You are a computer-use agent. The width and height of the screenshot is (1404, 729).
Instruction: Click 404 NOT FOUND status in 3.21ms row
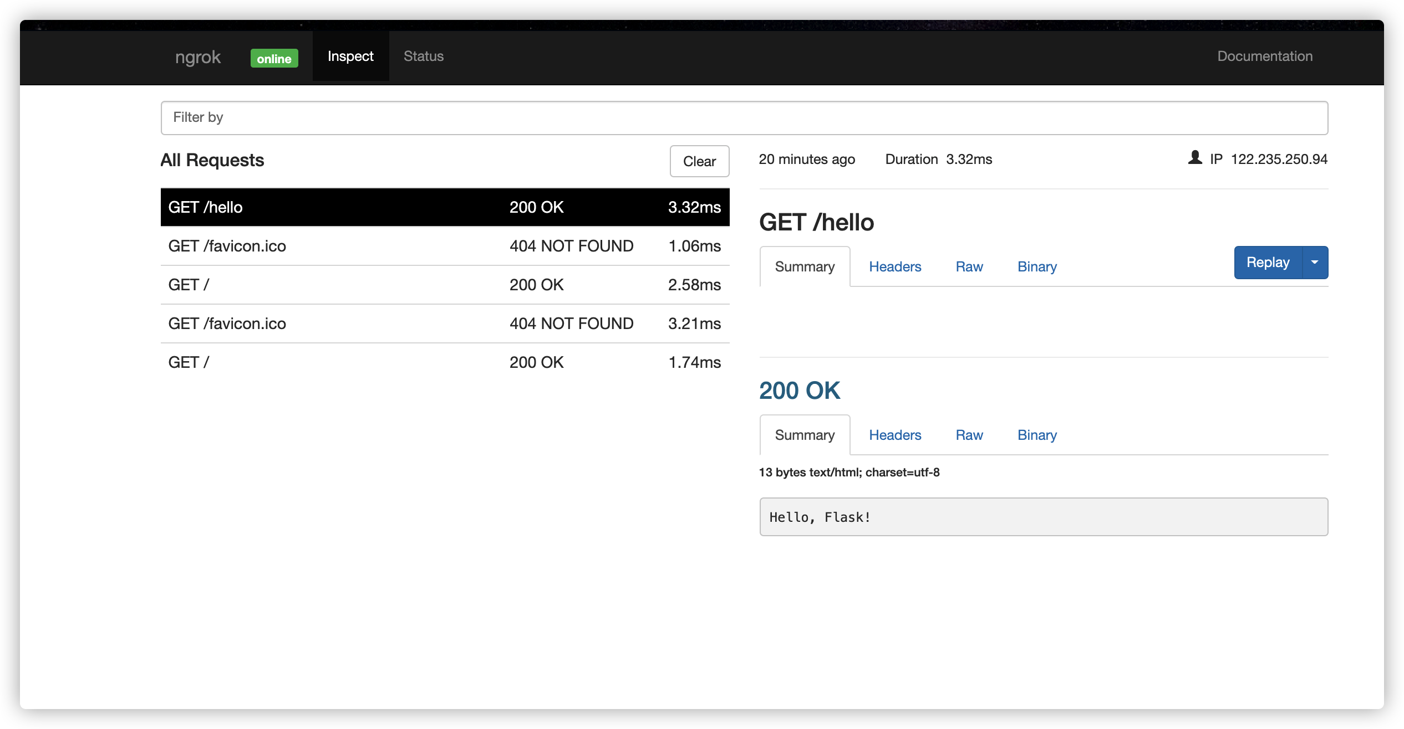click(571, 324)
